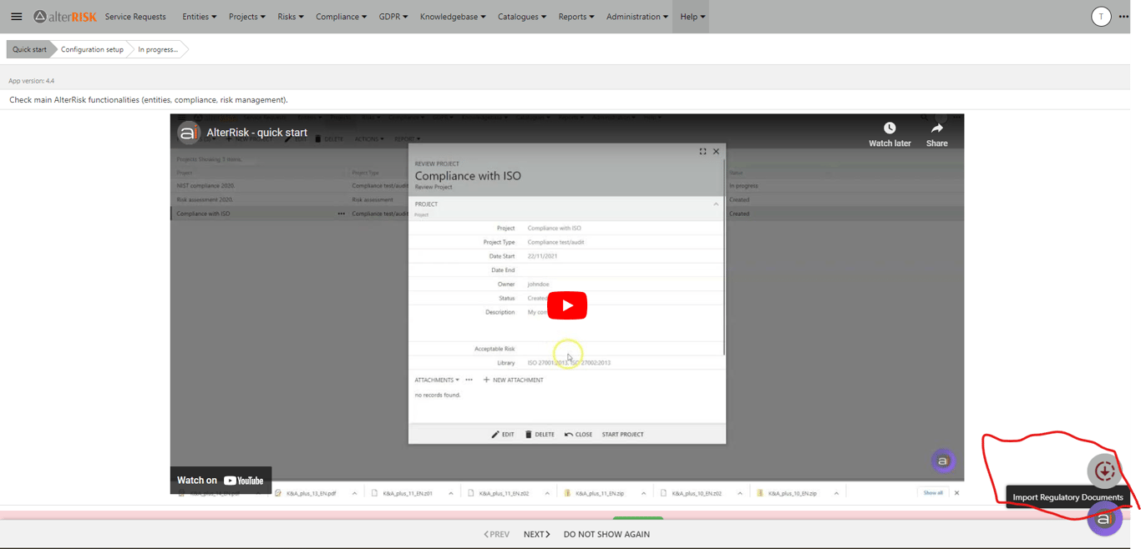The image size is (1141, 549).
Task: Click the functionality description text
Action: (149, 100)
